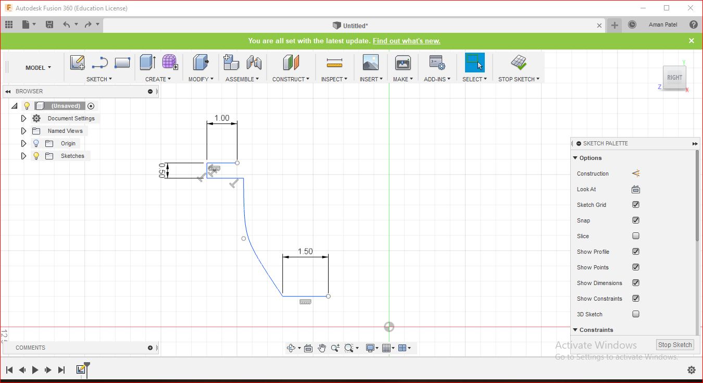Toggle the Show Constraints checkbox
Screen dimensions: 703x383
click(636, 299)
